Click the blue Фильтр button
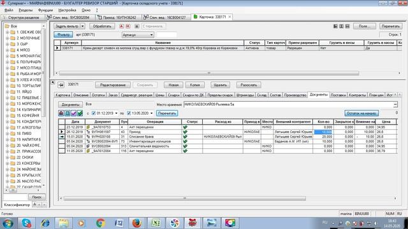The height and width of the screenshot is (229, 408). pyautogui.click(x=63, y=34)
